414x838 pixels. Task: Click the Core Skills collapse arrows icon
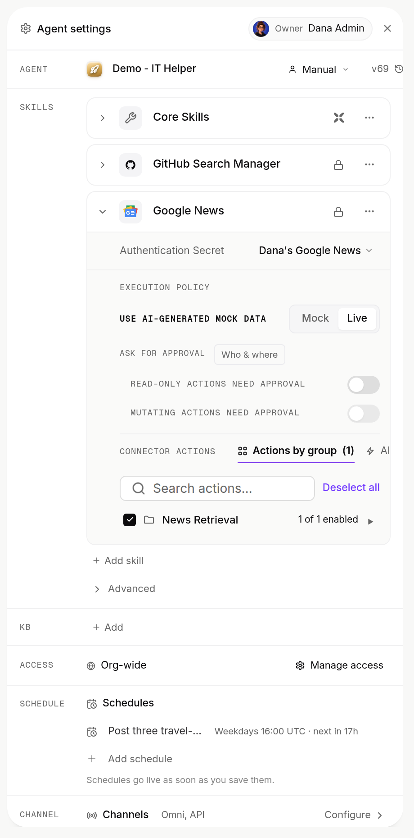click(x=339, y=118)
